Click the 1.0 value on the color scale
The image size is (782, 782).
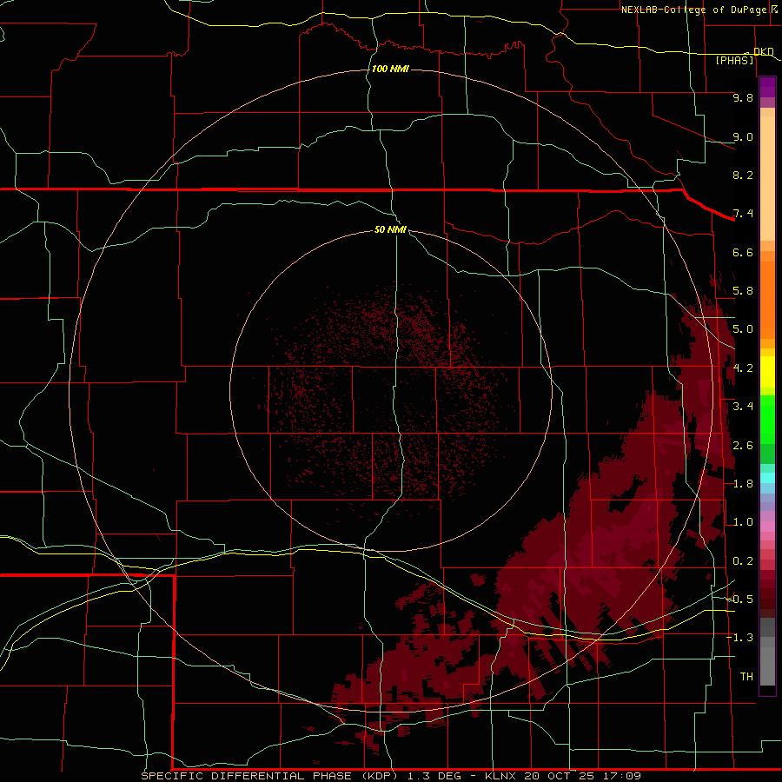tap(743, 522)
